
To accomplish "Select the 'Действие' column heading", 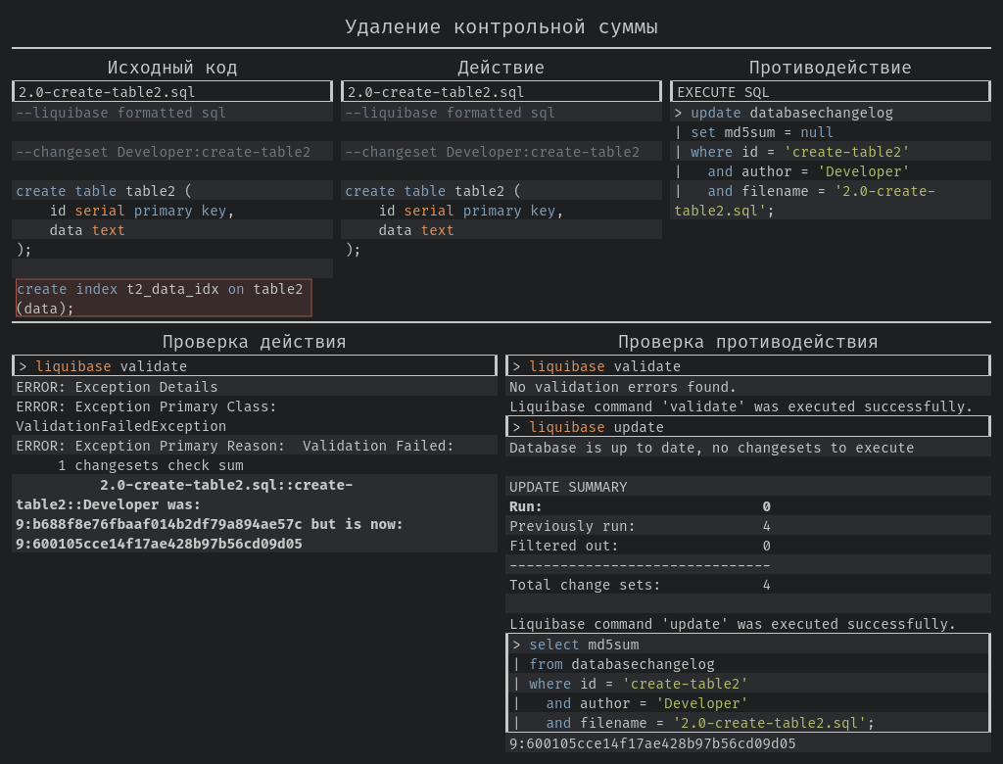I will (x=501, y=68).
